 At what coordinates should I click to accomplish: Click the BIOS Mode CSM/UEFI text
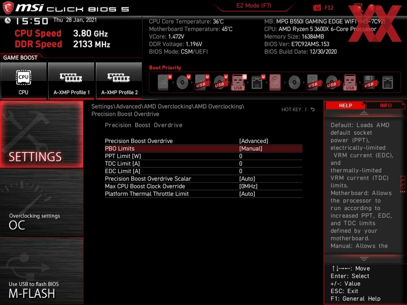[178, 52]
